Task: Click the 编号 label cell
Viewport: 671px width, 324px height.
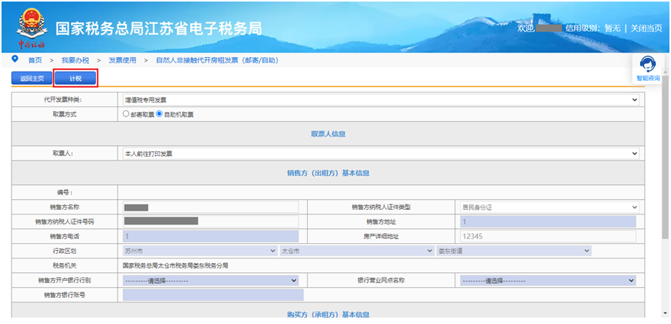Action: click(x=65, y=193)
